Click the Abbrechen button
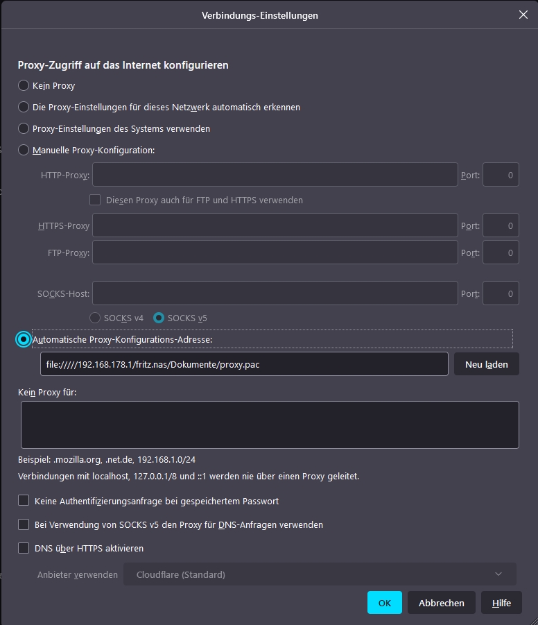 [441, 603]
